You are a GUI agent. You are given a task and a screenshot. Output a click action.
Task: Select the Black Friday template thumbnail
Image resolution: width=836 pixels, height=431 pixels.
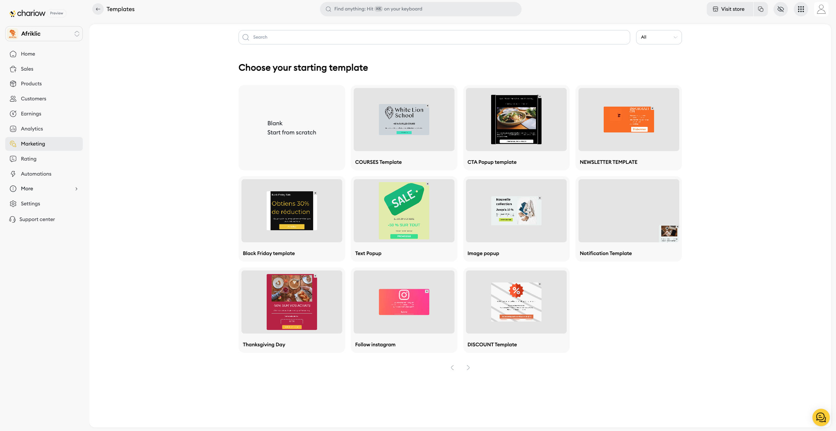coord(292,211)
